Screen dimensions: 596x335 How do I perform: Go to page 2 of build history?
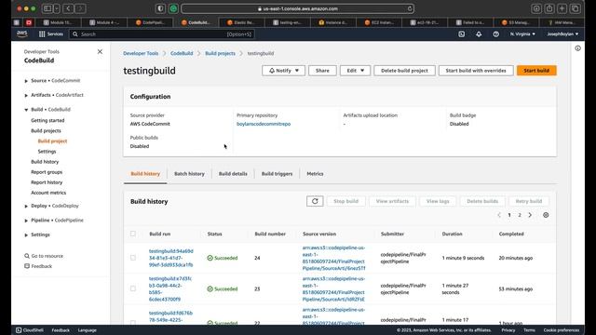pos(520,215)
